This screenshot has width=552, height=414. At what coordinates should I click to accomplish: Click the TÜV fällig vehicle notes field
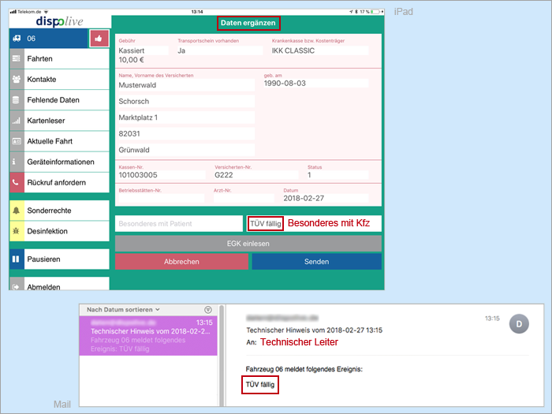[x=264, y=224]
